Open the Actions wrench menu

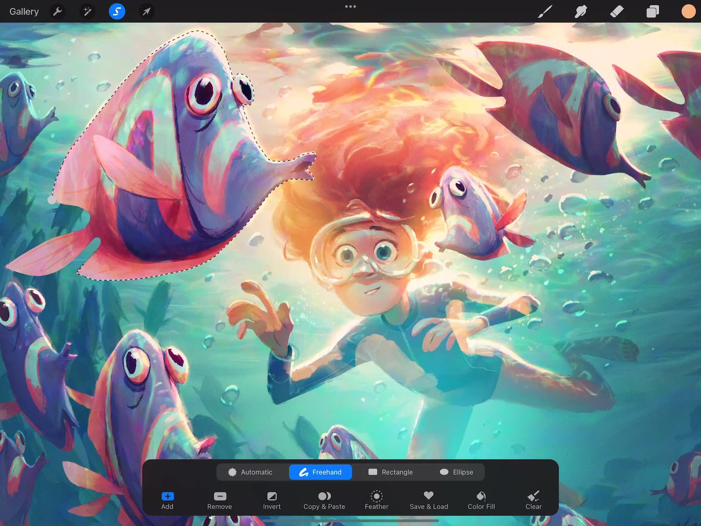click(57, 11)
